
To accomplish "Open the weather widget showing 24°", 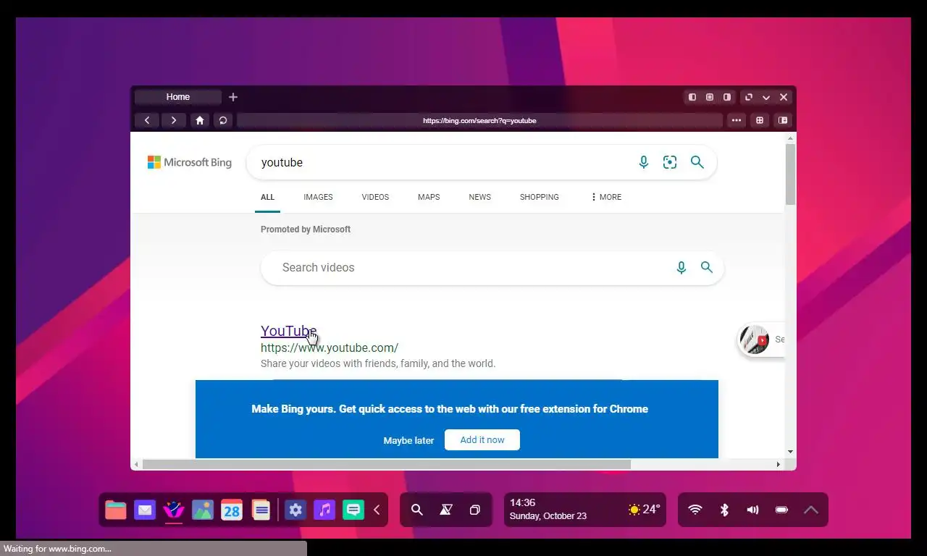I will coord(644,510).
